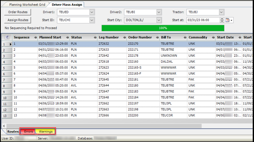The height and width of the screenshot is (142, 254).
Task: Pin the Bill To column
Action: click(x=185, y=38)
